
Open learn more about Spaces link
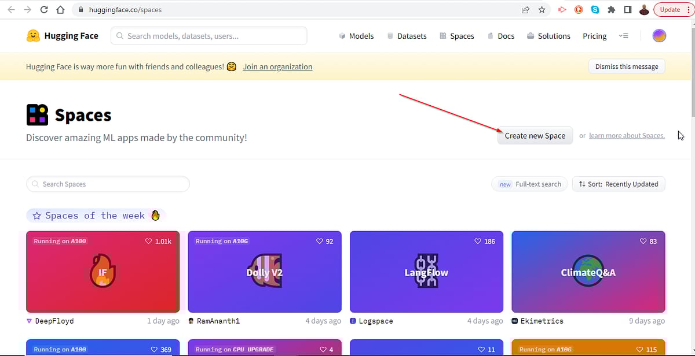pyautogui.click(x=627, y=136)
